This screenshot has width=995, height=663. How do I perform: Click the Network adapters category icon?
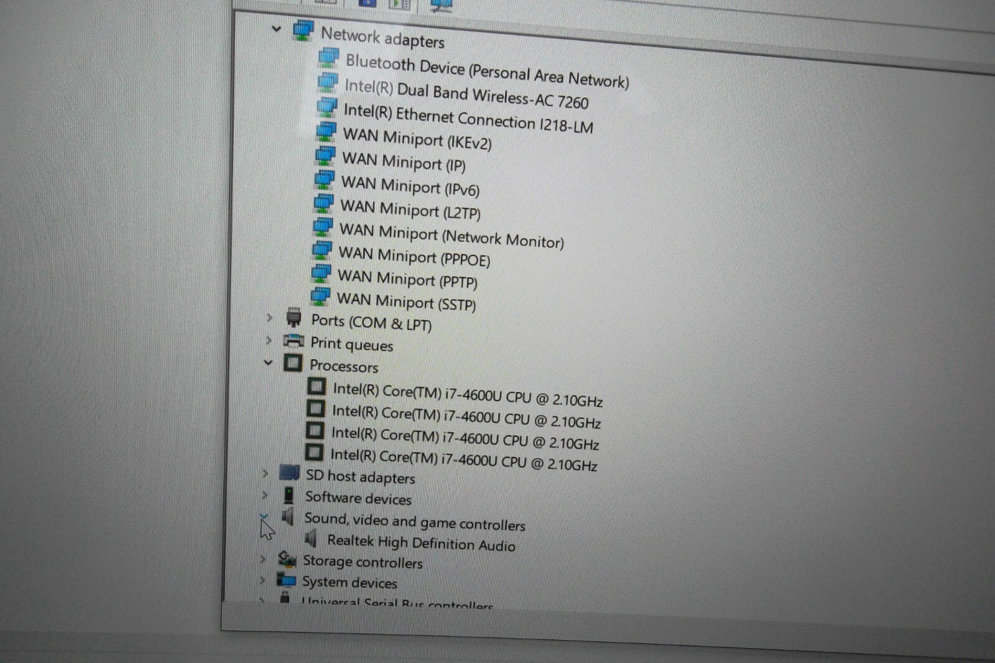[x=303, y=30]
